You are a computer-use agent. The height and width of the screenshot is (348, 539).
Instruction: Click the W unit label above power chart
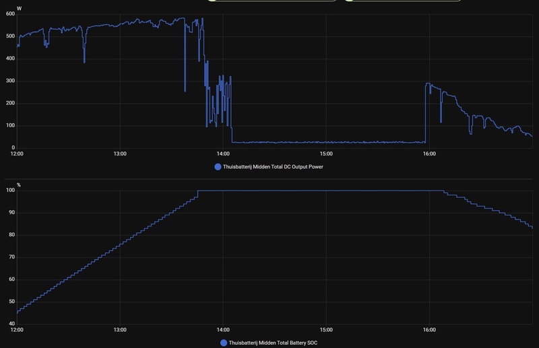19,9
